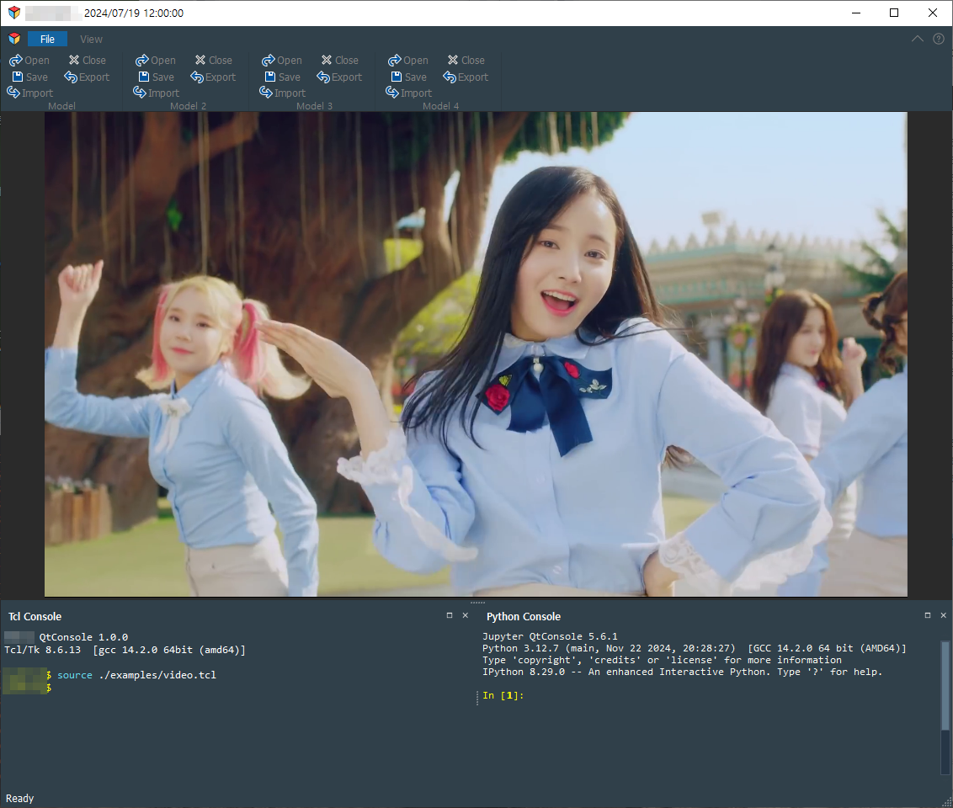Click 'source ./examples/video.tcl' command text
This screenshot has height=808, width=953.
(x=136, y=675)
